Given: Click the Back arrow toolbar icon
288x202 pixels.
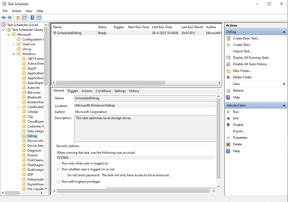Looking at the screenshot, I should pyautogui.click(x=3, y=18).
